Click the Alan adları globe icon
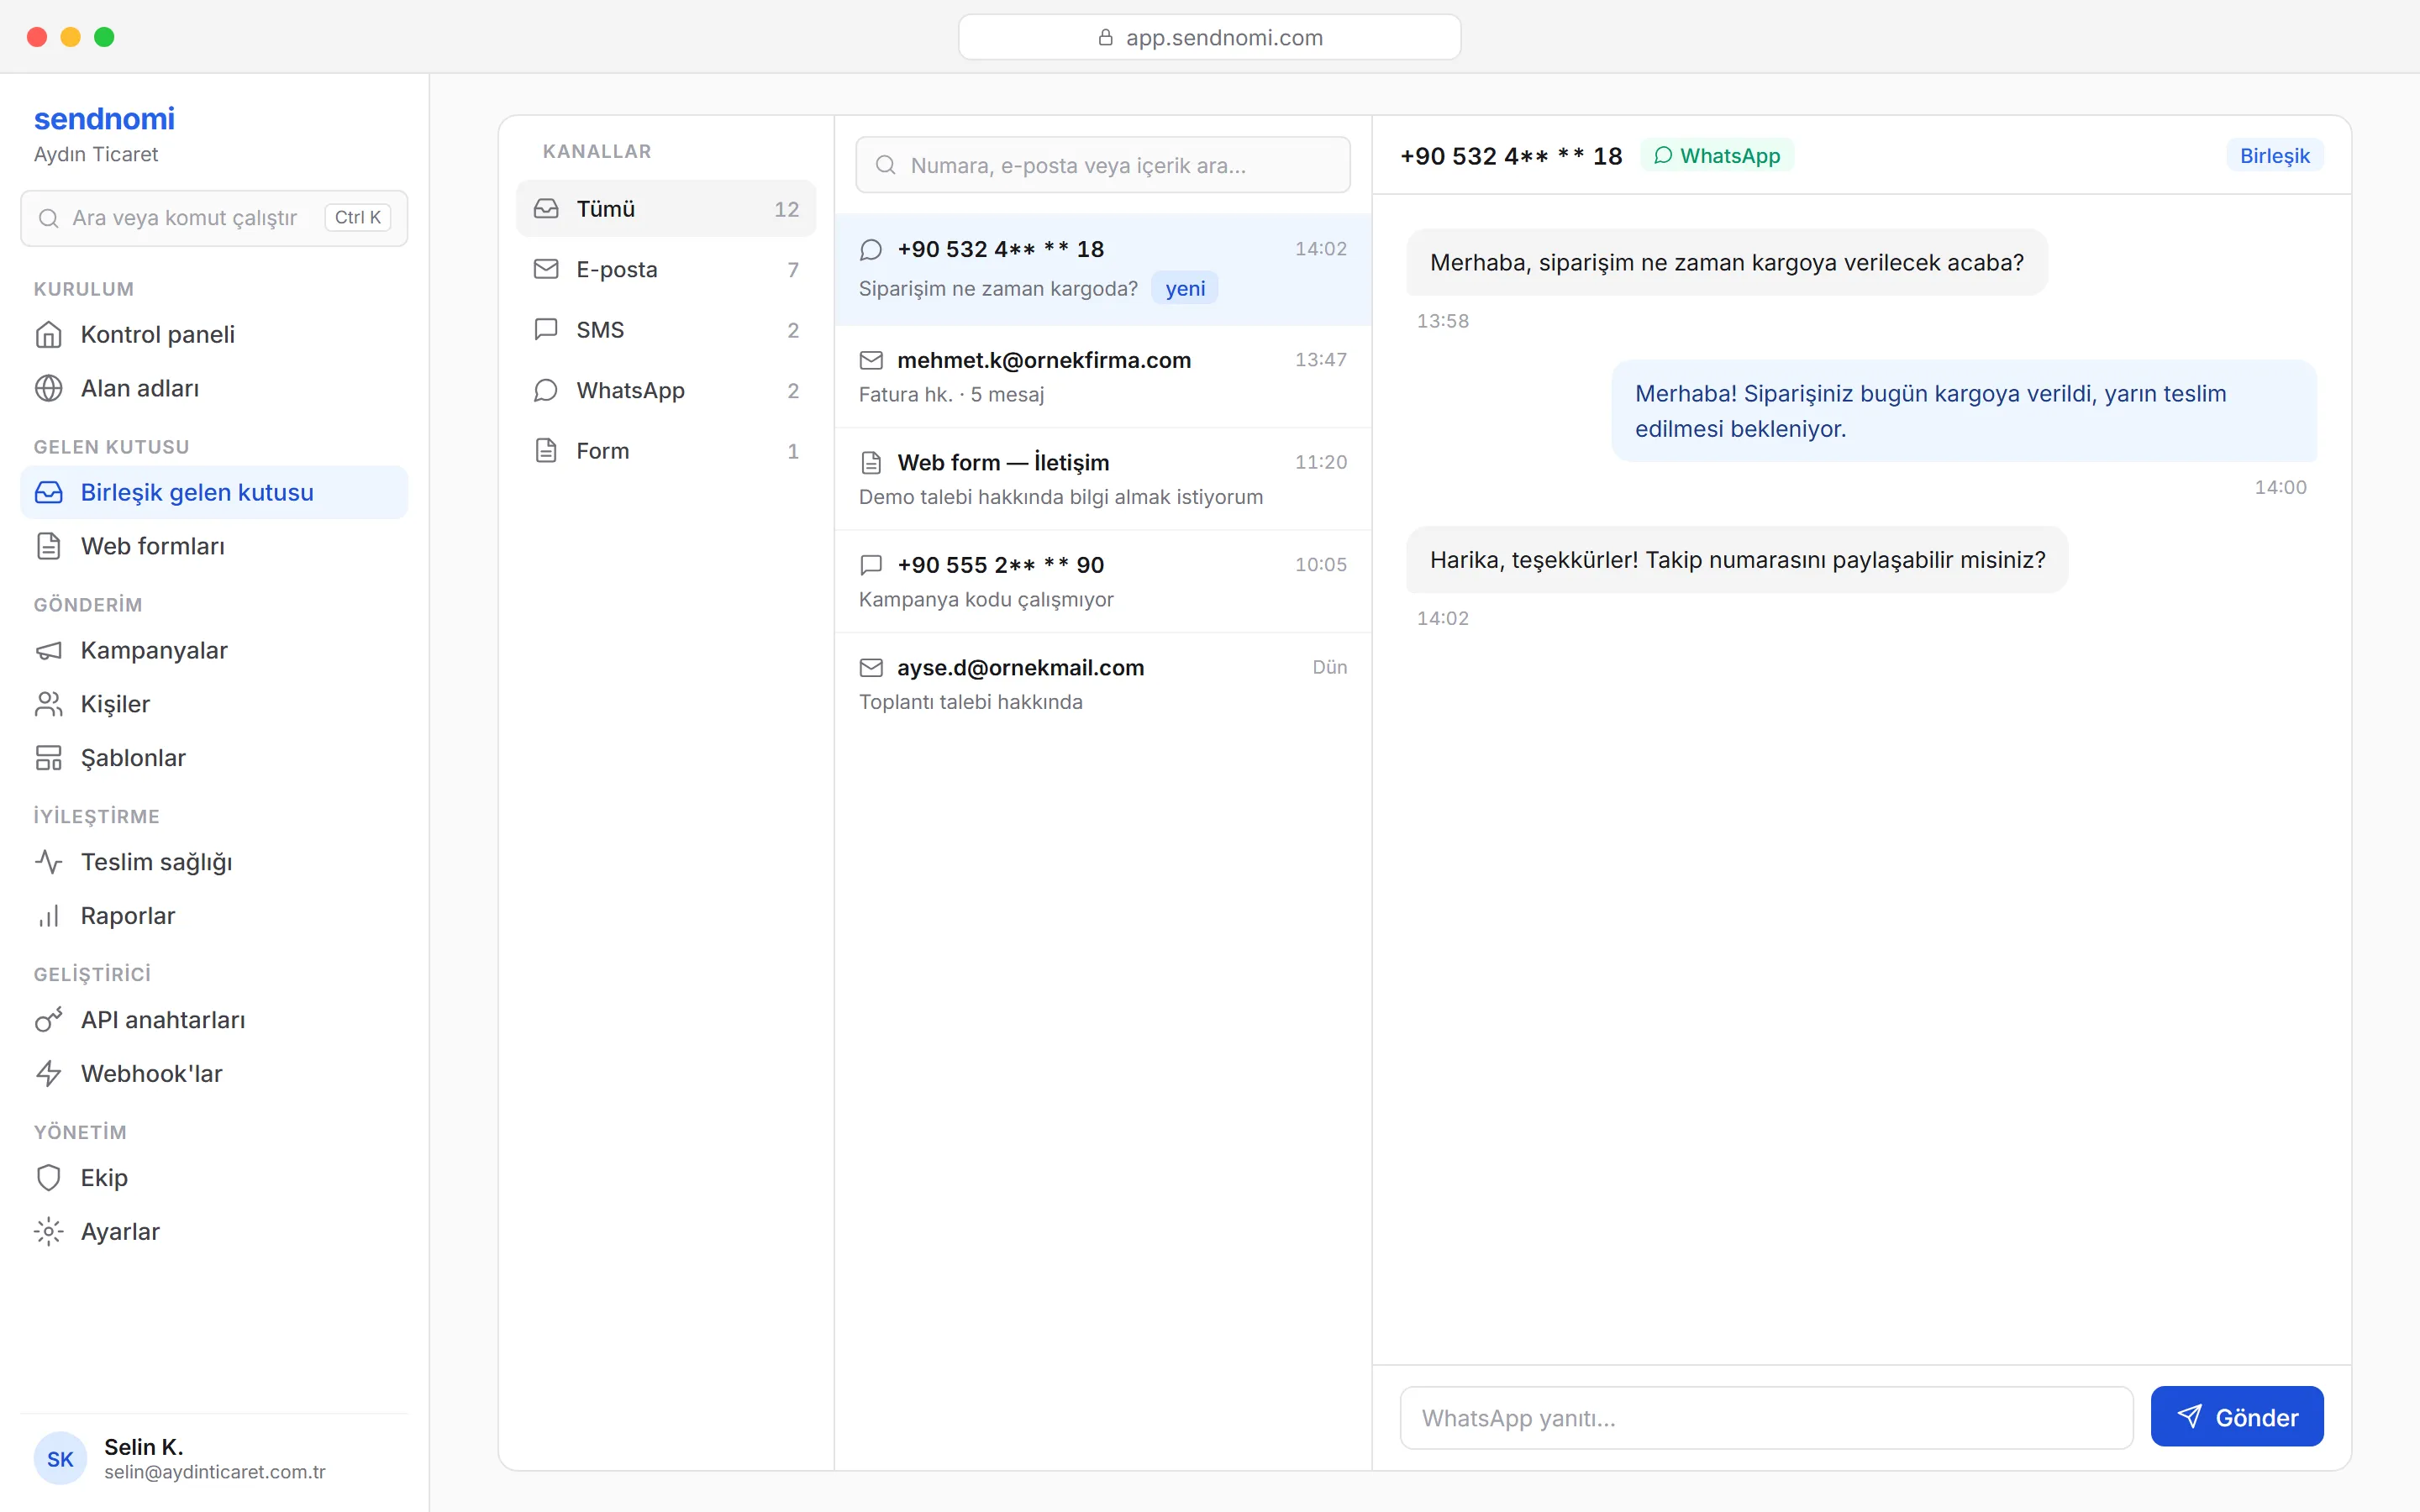This screenshot has height=1512, width=2420. 48,389
